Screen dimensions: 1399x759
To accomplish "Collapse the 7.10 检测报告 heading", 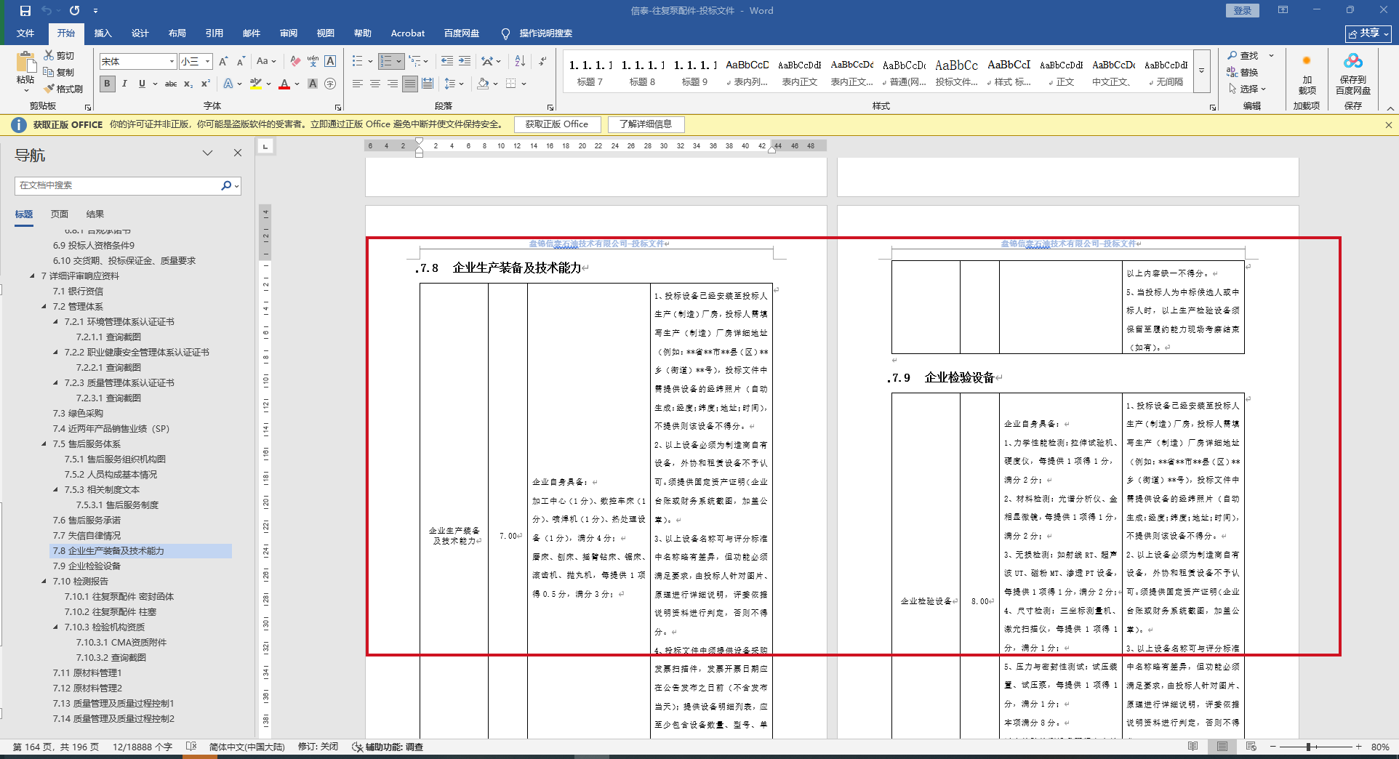I will [x=44, y=582].
